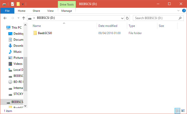187x114 pixels.
Task: Click the 09/04/2016 01:00 date cell
Action: [109, 33]
